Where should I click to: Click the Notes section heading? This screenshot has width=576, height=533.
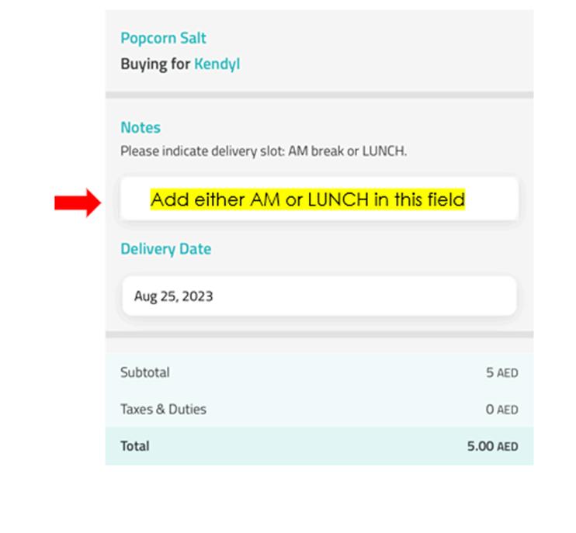point(141,127)
